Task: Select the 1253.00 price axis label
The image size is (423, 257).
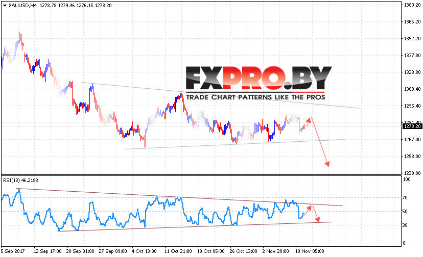Action: click(412, 156)
